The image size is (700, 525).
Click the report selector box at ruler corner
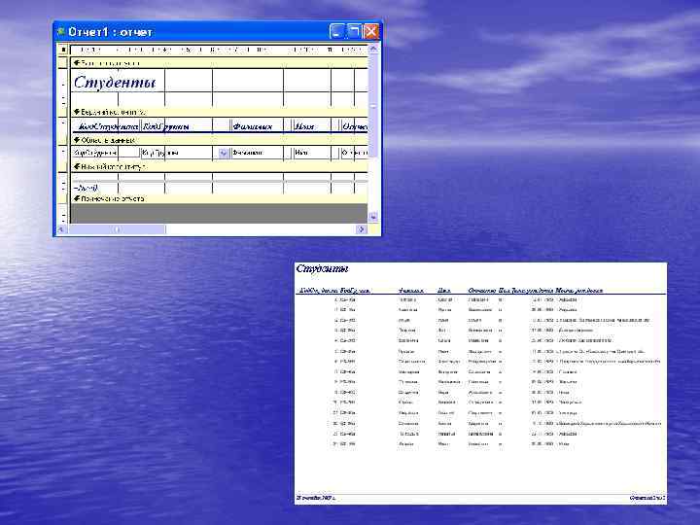coord(63,50)
